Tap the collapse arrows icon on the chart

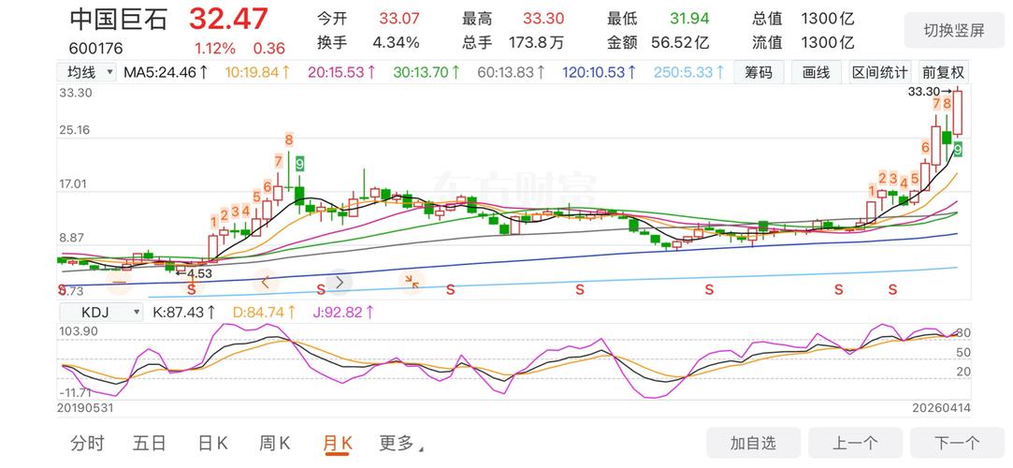click(412, 282)
